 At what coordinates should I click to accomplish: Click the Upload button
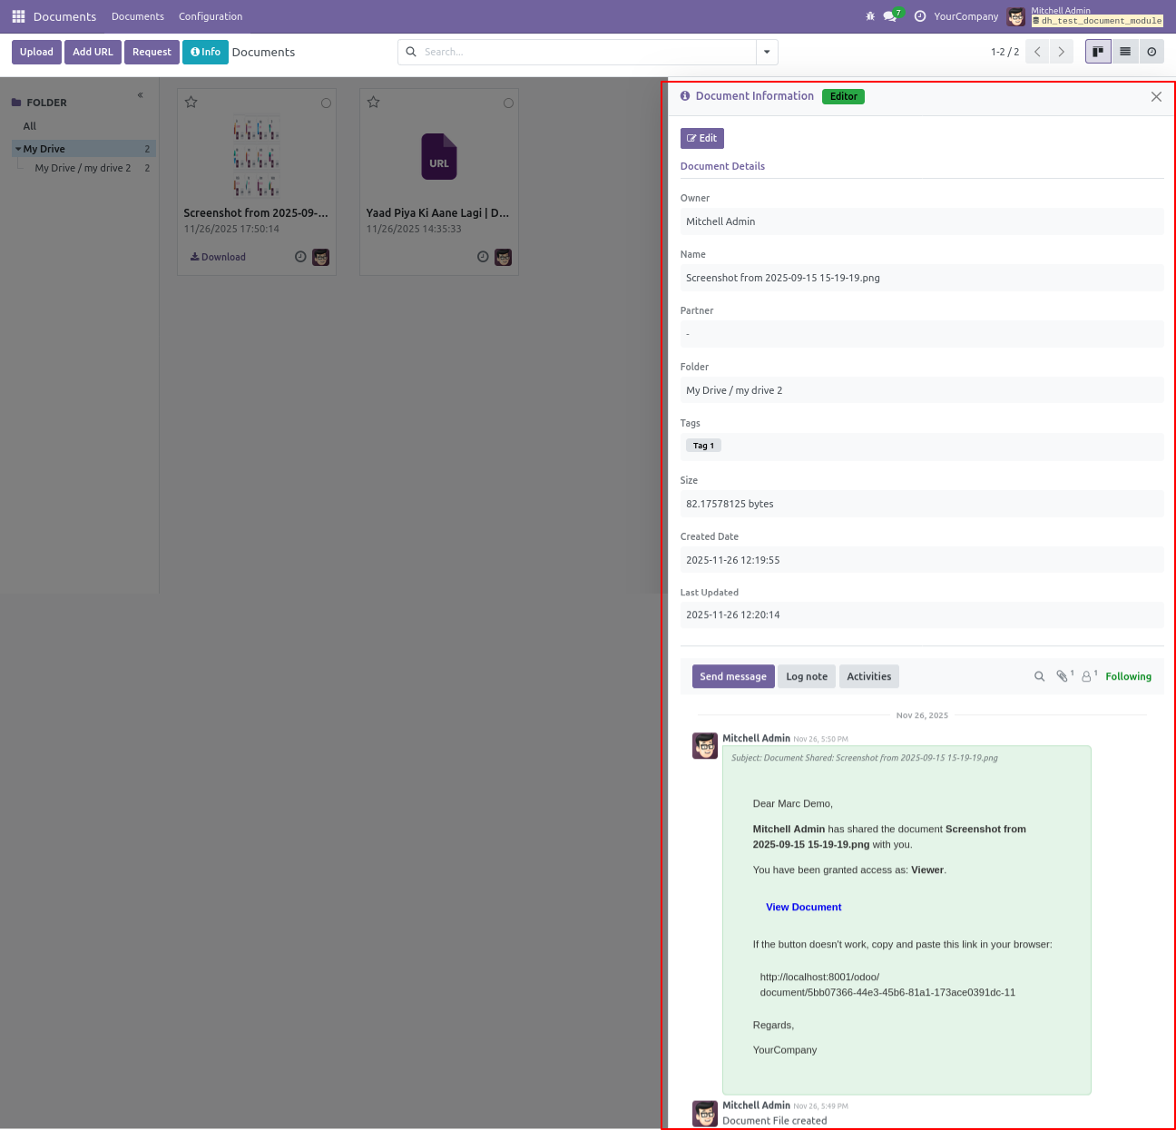click(x=36, y=52)
